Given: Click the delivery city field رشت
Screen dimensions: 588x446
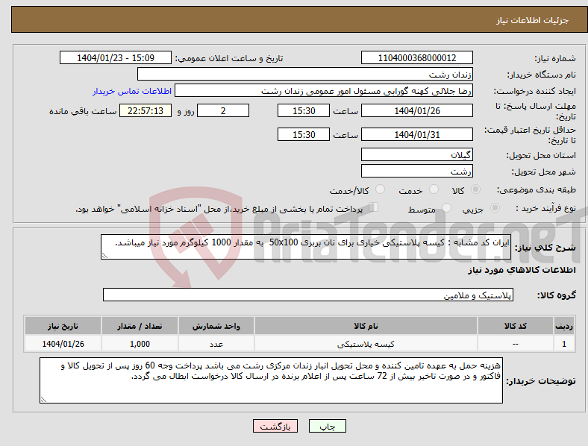Looking at the screenshot, I should point(416,171).
